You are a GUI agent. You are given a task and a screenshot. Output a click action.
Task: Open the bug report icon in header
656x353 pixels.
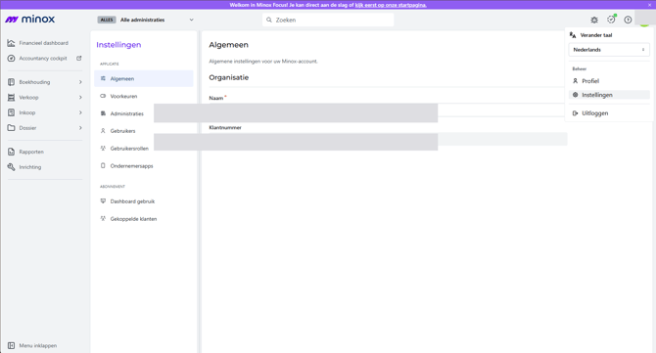594,20
